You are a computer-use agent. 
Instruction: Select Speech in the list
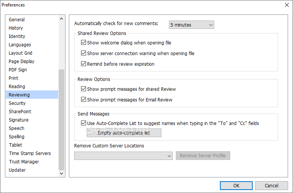tap(32, 128)
